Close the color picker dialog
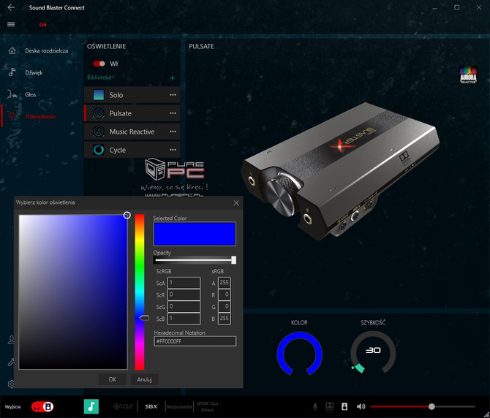Screen dimensions: 490x418 [x=236, y=203]
